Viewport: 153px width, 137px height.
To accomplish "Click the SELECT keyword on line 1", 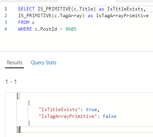I will [26, 9].
